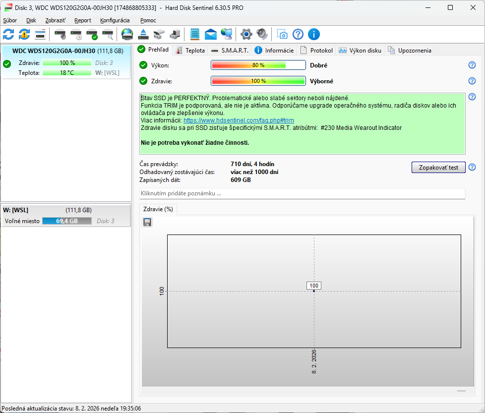Click help icon next to Zdravie bar
Screen dimensions: 485x413
coord(472,81)
